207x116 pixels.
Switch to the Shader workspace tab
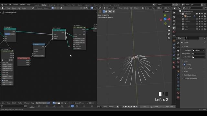80,5
